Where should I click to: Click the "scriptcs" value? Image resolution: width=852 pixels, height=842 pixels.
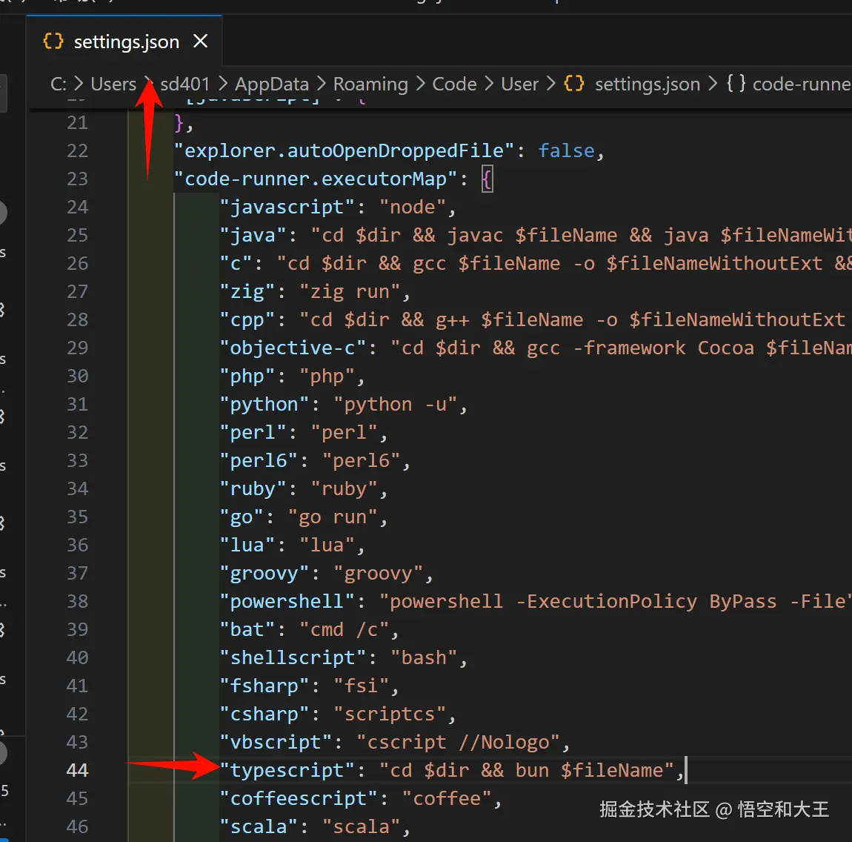(390, 715)
